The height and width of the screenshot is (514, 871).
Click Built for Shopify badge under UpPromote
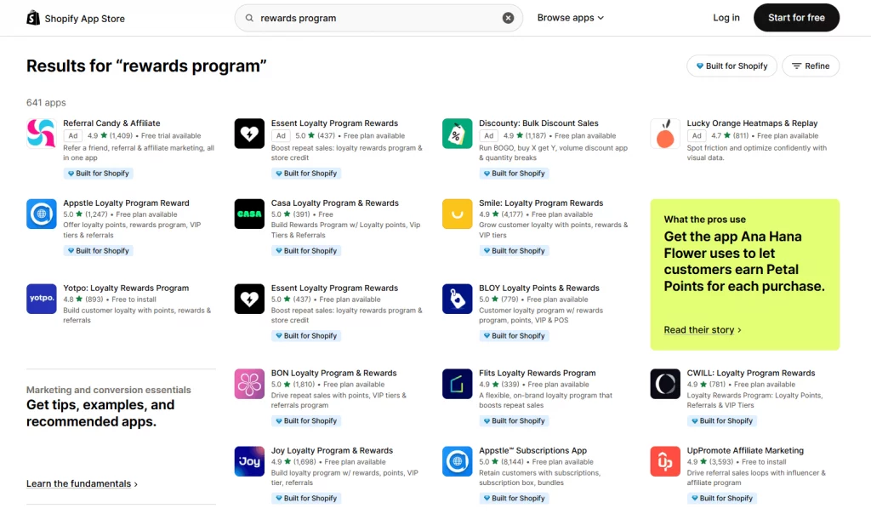[x=721, y=499]
